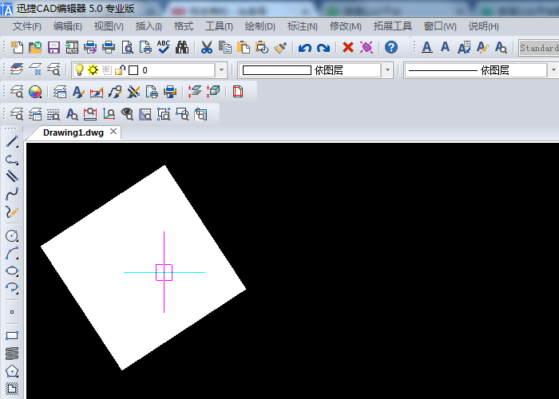Open the 工具(T) menu
Screen dimensions: 559x399
coord(219,26)
